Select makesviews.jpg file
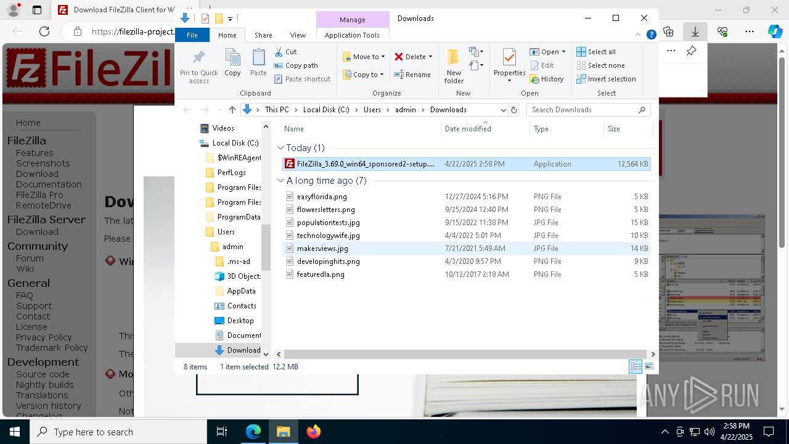The image size is (789, 444). pyautogui.click(x=466, y=249)
